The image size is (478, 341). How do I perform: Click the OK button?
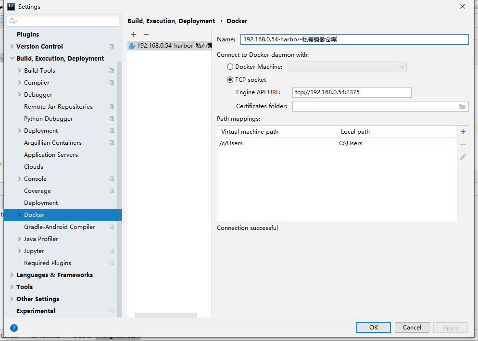[373, 328]
